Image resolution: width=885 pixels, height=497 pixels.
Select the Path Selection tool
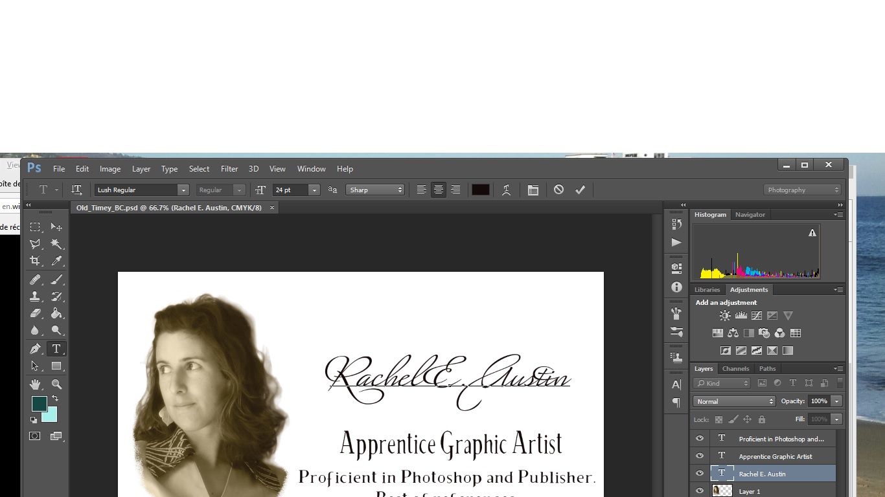click(x=36, y=366)
